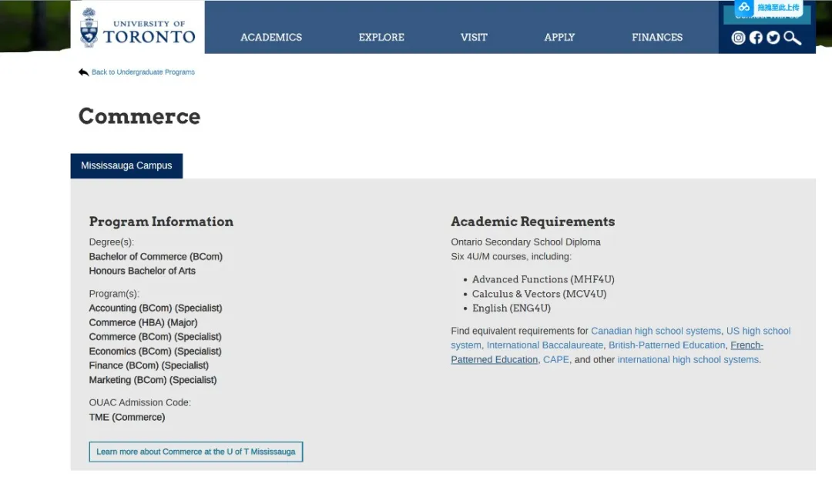Click the back arrow icon beside Undergraduate Programs
Viewport: 832px width, 480px height.
tap(83, 72)
